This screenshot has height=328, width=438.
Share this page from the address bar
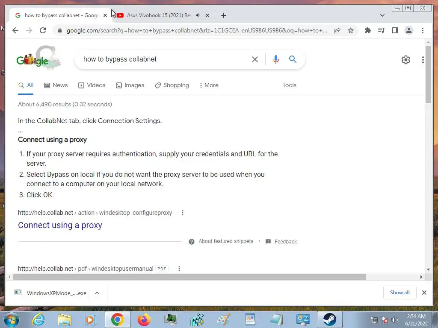337,30
